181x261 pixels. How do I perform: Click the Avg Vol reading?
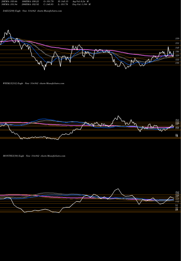(x=81, y=1)
